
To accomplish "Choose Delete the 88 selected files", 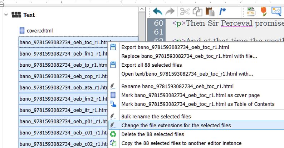I will [x=196, y=134].
